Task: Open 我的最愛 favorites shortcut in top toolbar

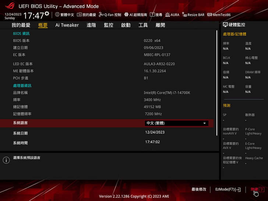Action: 87,15
